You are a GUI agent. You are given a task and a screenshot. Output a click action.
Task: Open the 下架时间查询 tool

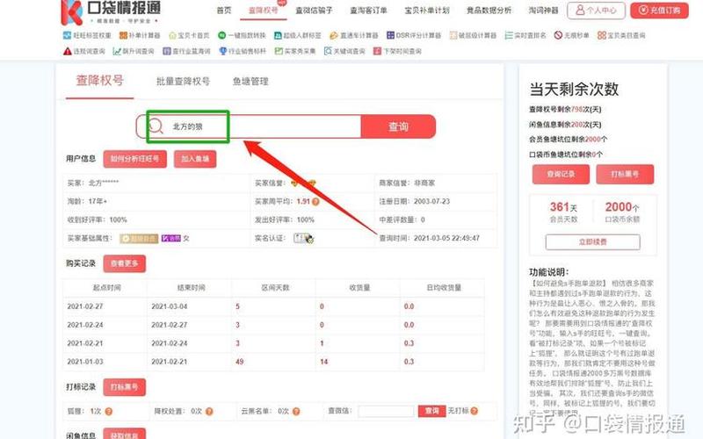coord(397,52)
